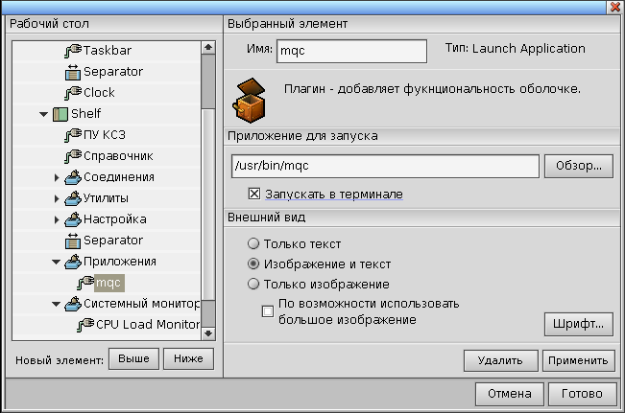Click the Shelf panel icon
The width and height of the screenshot is (625, 413).
pyautogui.click(x=60, y=114)
